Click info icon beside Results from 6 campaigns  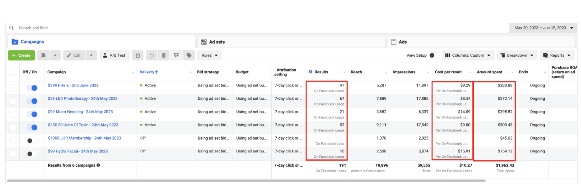(98, 165)
